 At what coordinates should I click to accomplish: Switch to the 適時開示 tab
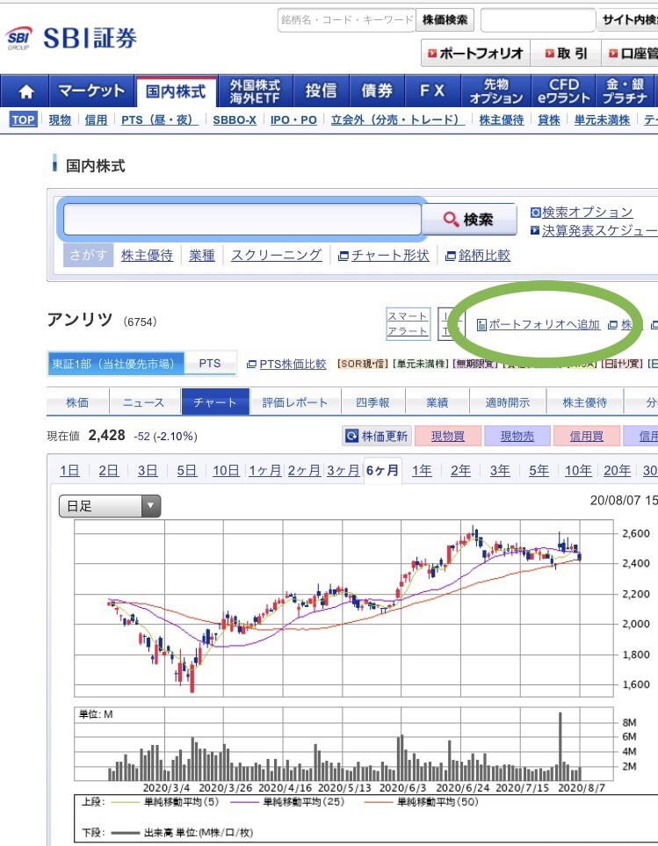pos(508,402)
